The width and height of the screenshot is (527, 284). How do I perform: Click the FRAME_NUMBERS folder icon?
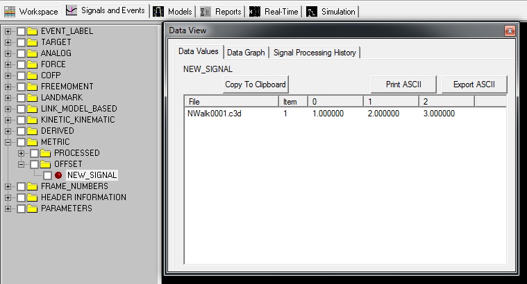(32, 186)
